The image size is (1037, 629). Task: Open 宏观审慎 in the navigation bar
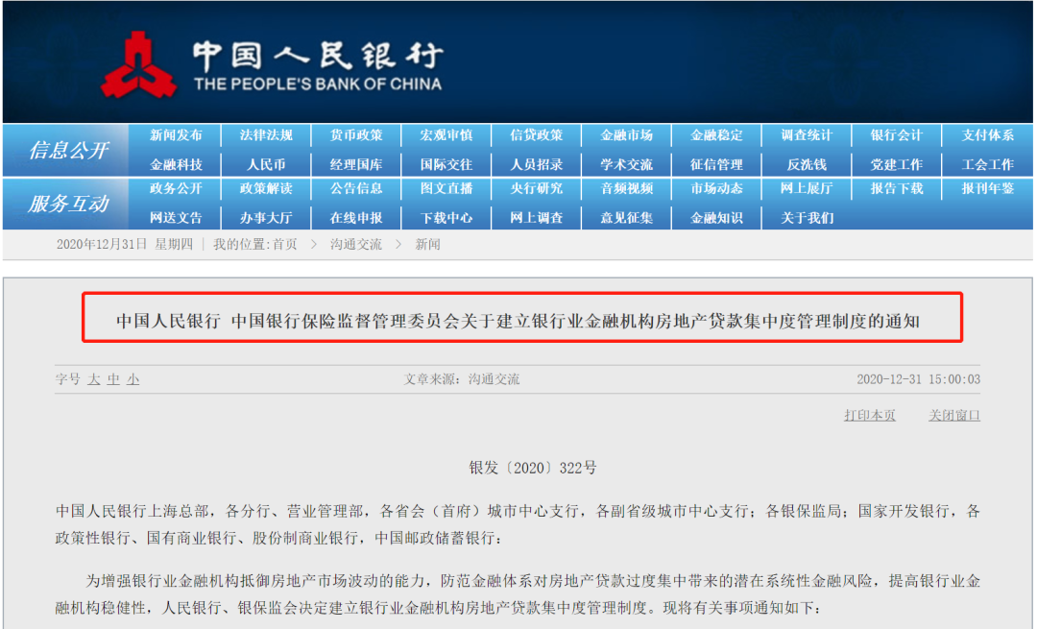click(x=446, y=135)
